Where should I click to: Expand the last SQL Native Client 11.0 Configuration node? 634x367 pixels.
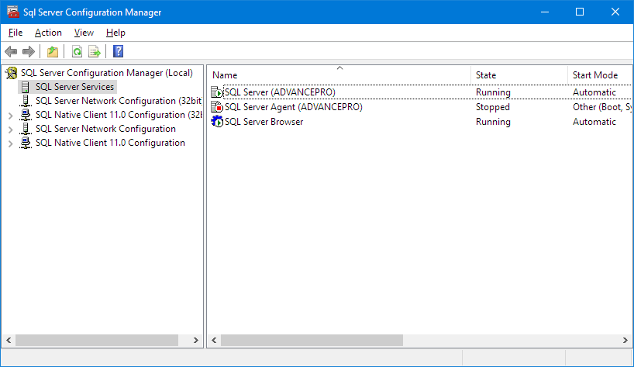[10, 144]
